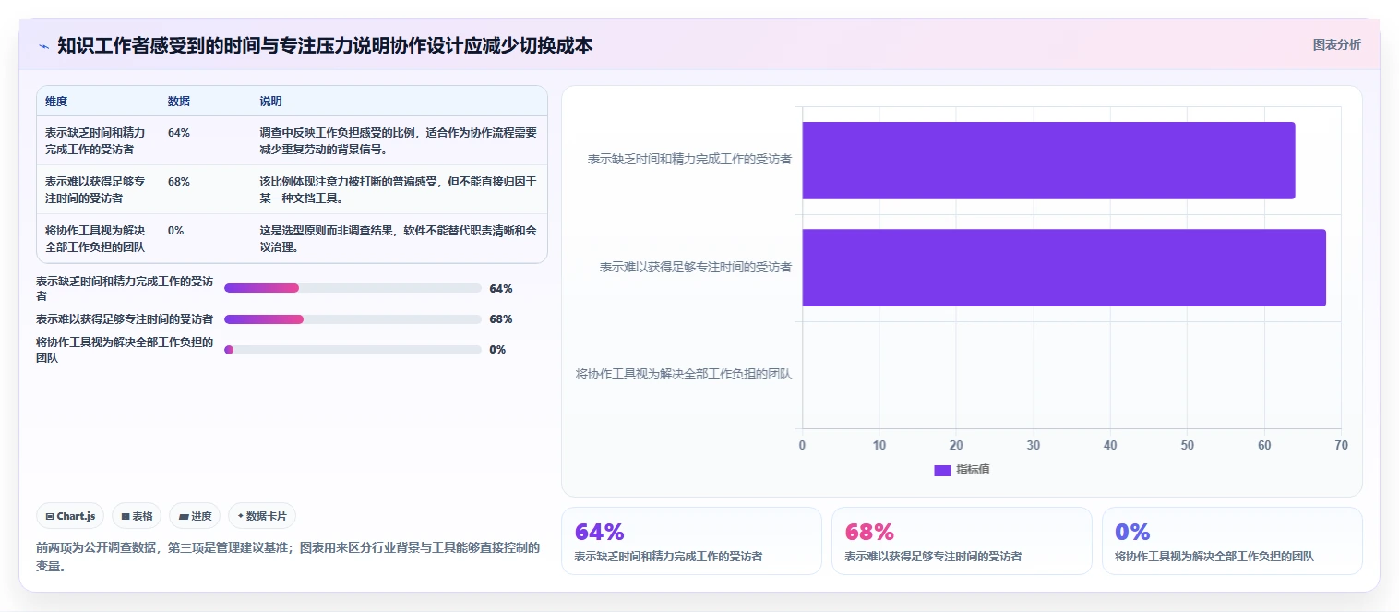Click the 指标值 legend label

(973, 470)
